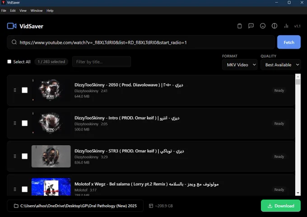307x217 pixels.
Task: Open the Help menu
Action: [50, 10]
